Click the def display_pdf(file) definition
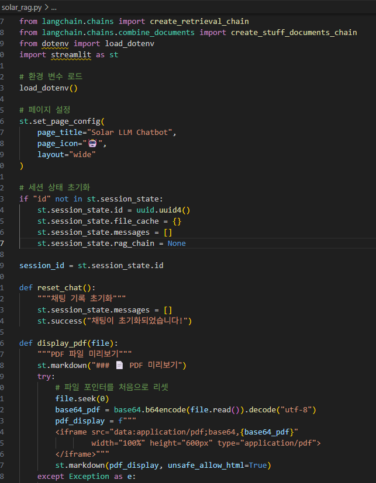This screenshot has height=483, width=376. [x=68, y=343]
